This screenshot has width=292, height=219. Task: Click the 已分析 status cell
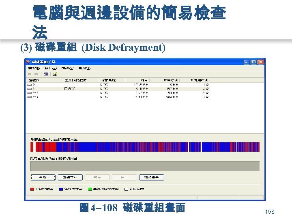(x=69, y=89)
